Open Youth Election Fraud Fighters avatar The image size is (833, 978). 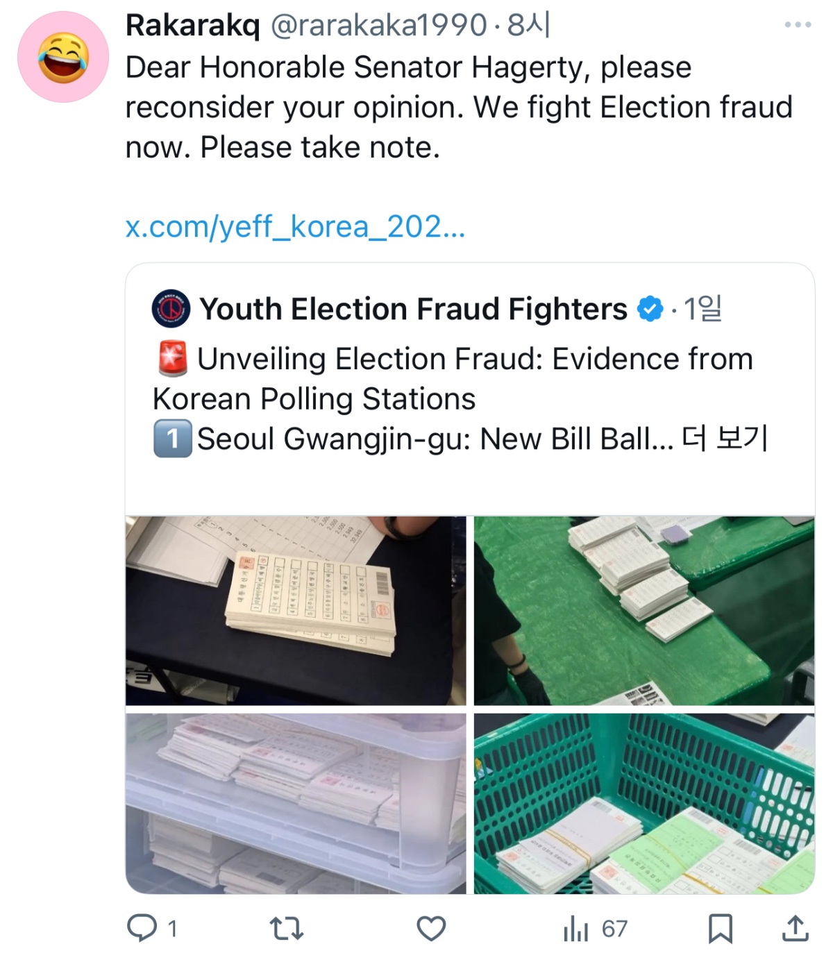(x=171, y=309)
